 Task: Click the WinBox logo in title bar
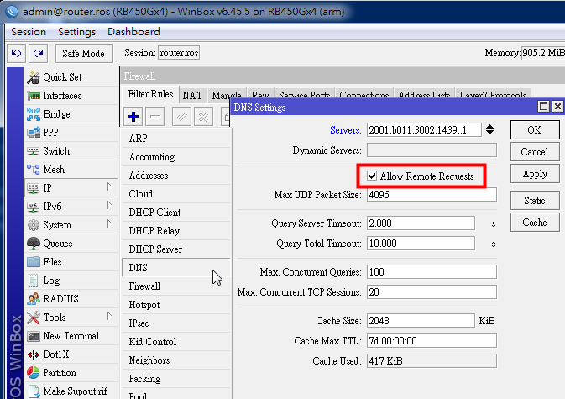(12, 12)
